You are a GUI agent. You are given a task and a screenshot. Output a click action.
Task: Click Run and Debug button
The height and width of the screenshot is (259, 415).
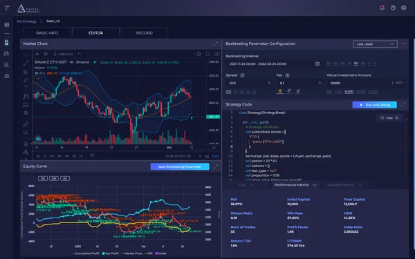[x=374, y=105]
